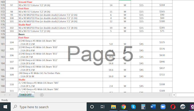
Task: Select the 'Studio Roof' heading cell
Action: (x=60, y=24)
